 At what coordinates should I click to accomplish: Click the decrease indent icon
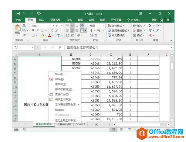(x=67, y=35)
